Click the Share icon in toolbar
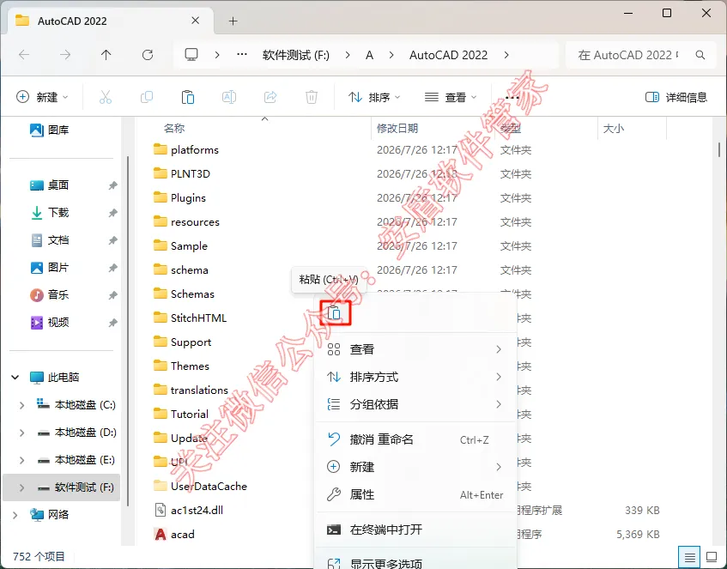This screenshot has width=727, height=569. [x=270, y=97]
